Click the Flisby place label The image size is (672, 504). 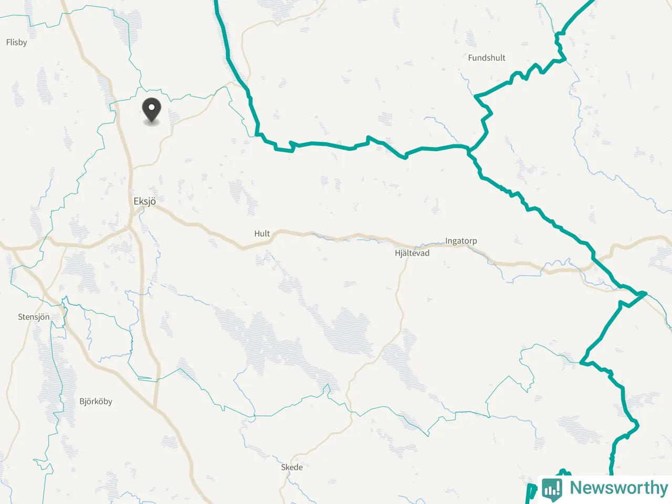point(16,42)
